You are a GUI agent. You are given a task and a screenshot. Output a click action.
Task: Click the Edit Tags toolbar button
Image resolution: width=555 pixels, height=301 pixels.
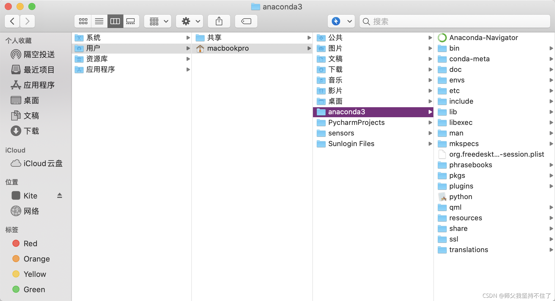[246, 21]
